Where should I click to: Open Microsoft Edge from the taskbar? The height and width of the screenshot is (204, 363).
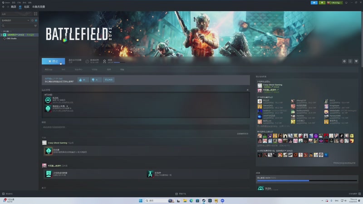pyautogui.click(x=191, y=200)
